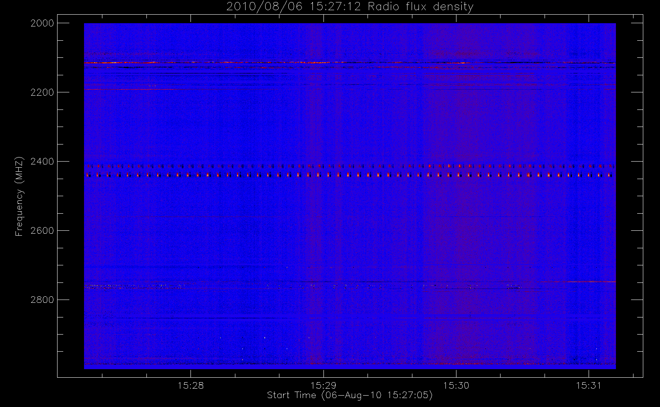The image size is (660, 407).
Task: Click the plot title "2010/08/06 15:27:12 Radio flux density"
Action: pos(350,7)
